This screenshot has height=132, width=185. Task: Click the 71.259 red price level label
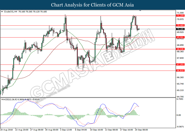tap(180, 16)
